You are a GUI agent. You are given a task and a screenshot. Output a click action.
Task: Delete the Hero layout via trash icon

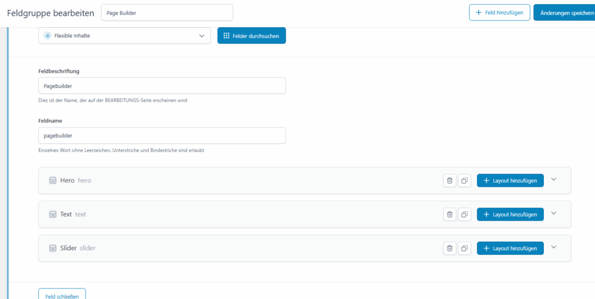[449, 181]
